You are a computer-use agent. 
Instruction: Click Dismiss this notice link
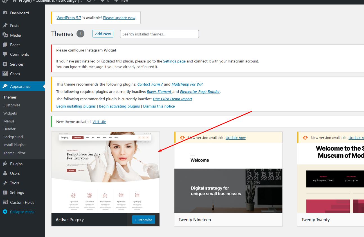click(159, 106)
